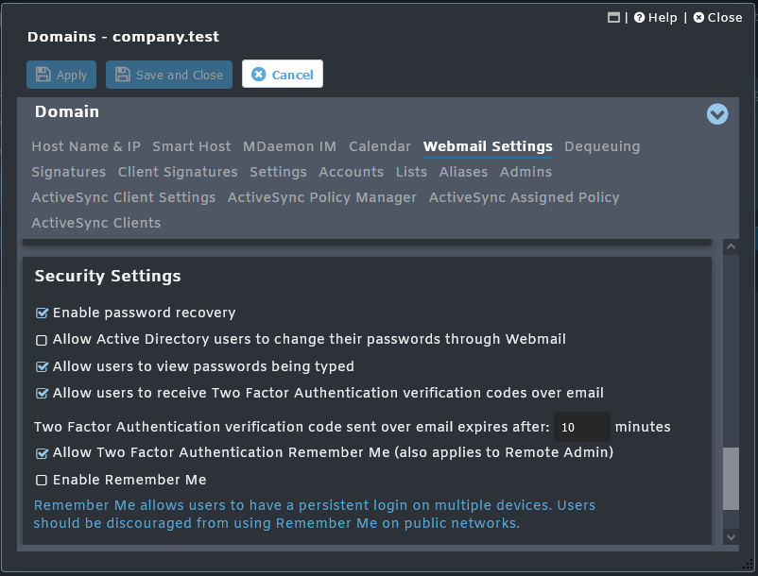Click the Cancel button
The width and height of the screenshot is (758, 576).
(x=282, y=75)
